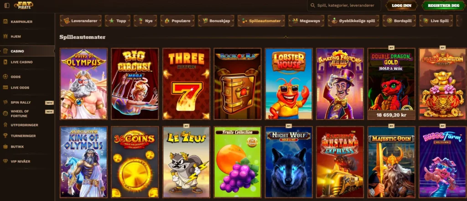
Task: Click the Registrer Deg button
Action: click(x=443, y=5)
